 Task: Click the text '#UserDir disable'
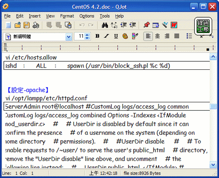tap(141, 142)
